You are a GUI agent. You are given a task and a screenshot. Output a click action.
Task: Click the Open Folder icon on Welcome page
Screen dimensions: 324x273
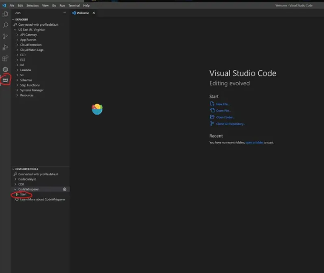coord(212,117)
